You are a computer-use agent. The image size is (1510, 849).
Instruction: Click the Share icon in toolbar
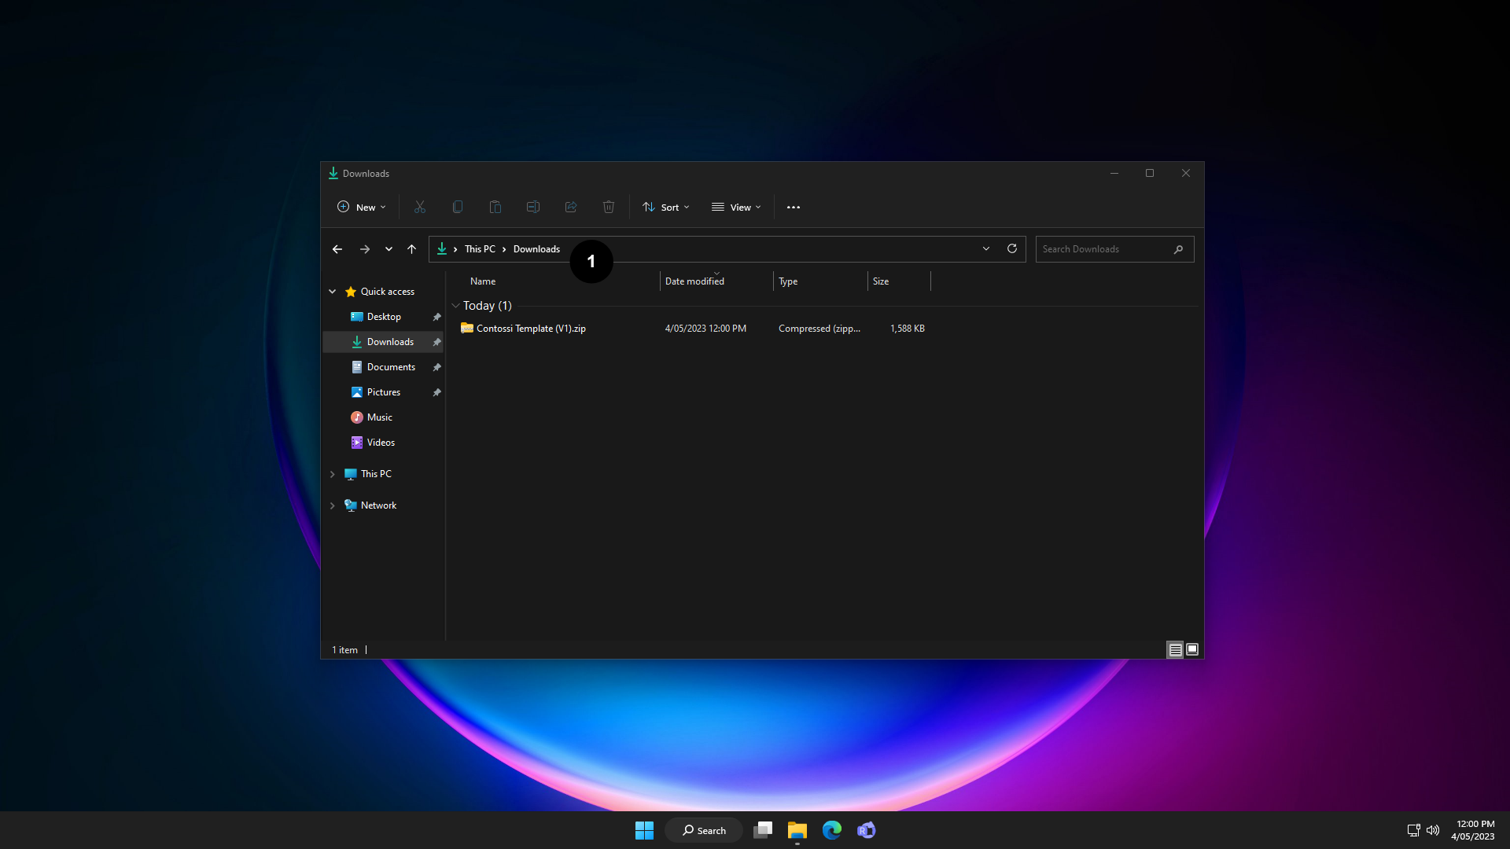[571, 207]
